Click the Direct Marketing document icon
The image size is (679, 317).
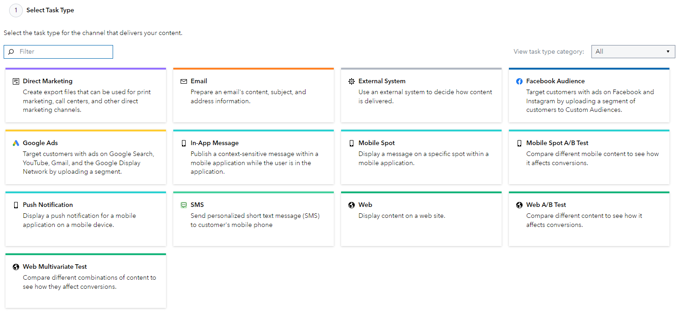click(x=16, y=81)
